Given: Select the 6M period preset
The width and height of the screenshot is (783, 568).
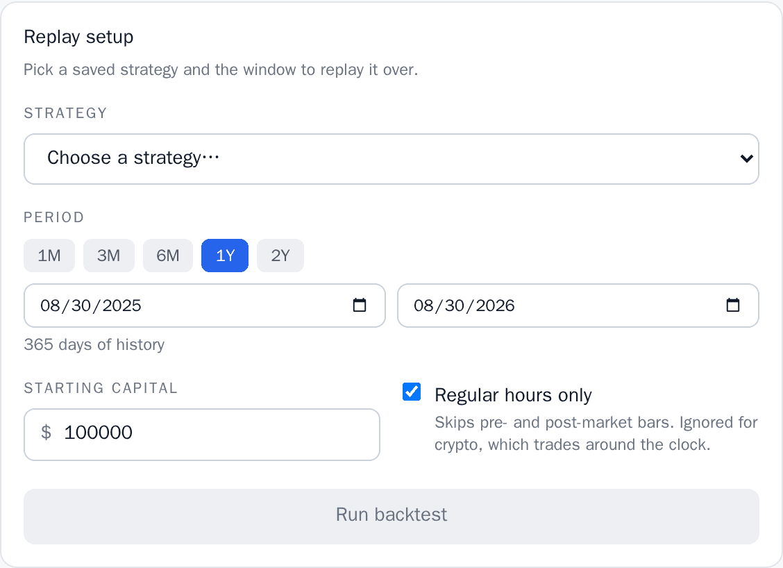Looking at the screenshot, I should point(168,256).
